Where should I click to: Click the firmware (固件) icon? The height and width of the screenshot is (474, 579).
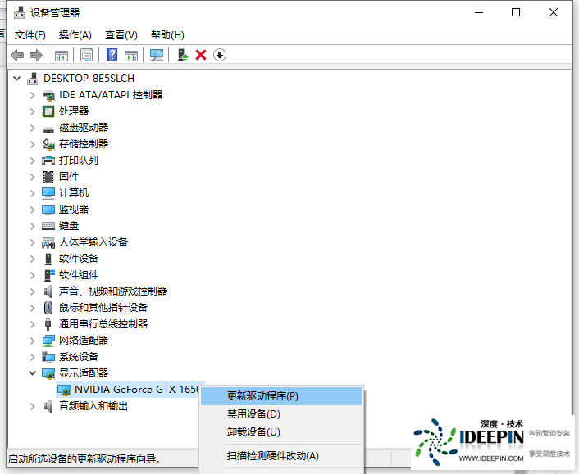tap(48, 177)
